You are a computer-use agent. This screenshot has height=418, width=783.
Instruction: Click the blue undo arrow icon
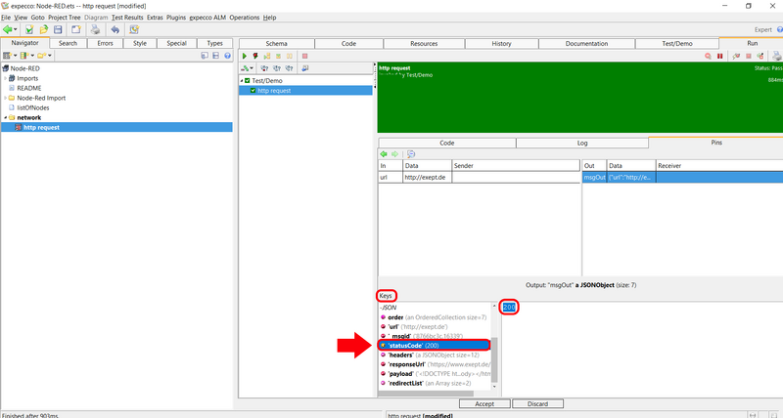point(115,30)
